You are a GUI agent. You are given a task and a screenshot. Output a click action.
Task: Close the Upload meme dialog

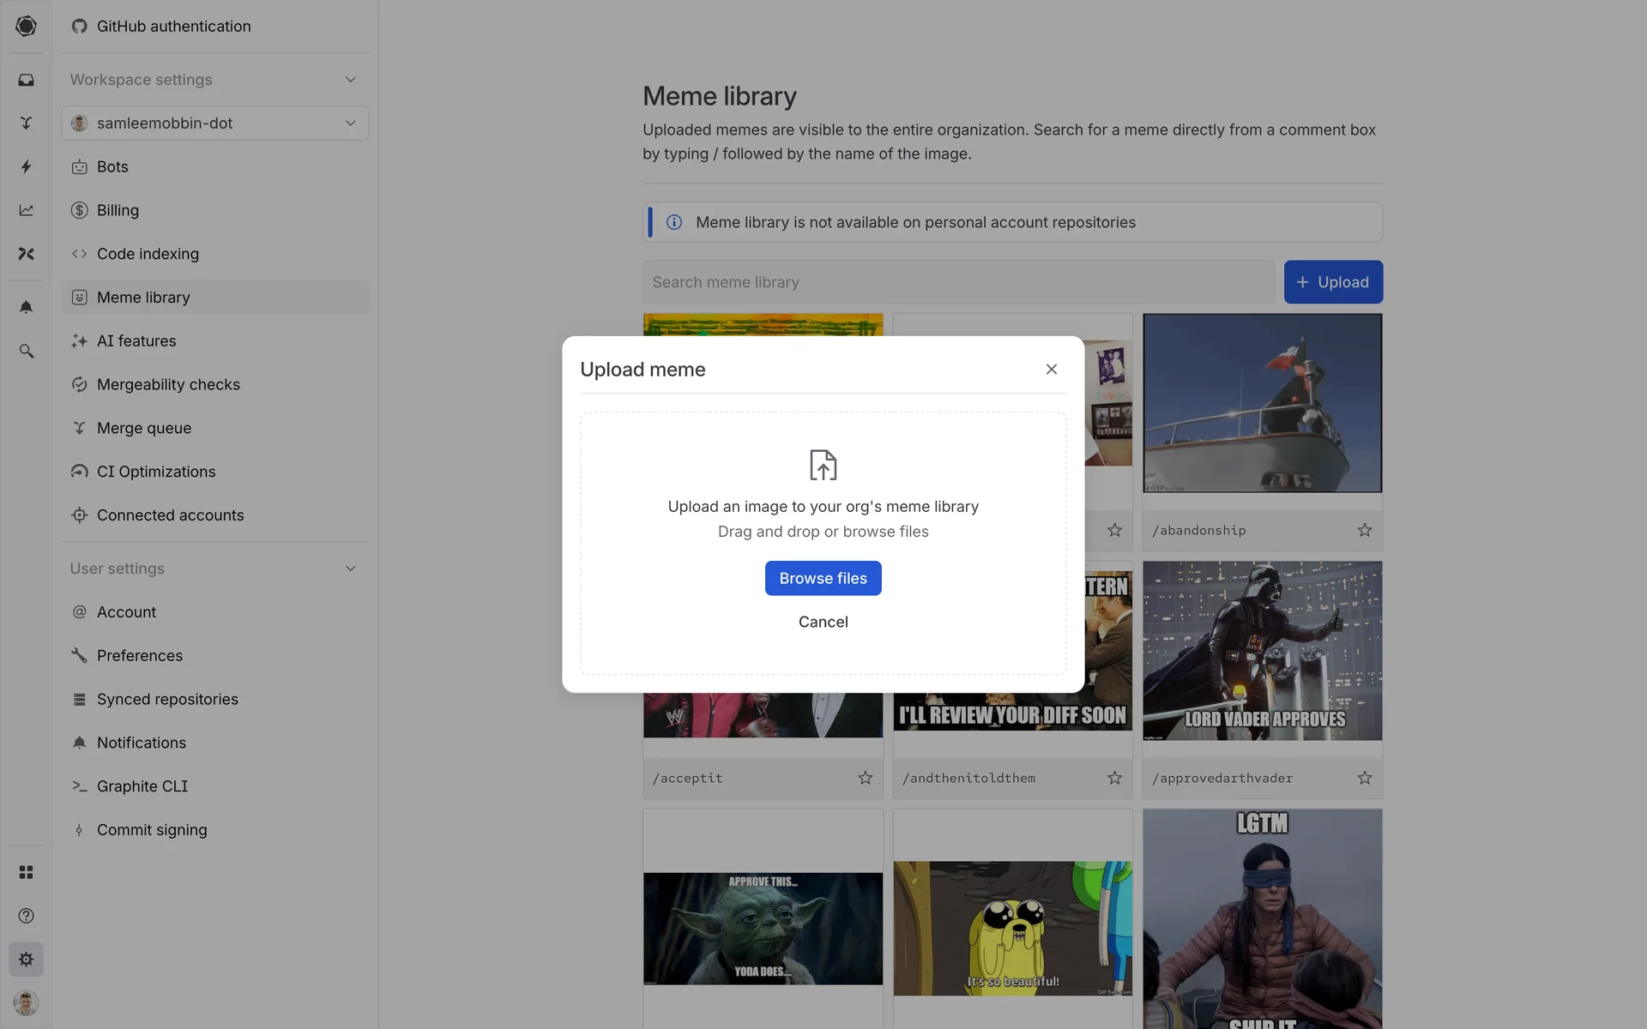pos(1051,370)
